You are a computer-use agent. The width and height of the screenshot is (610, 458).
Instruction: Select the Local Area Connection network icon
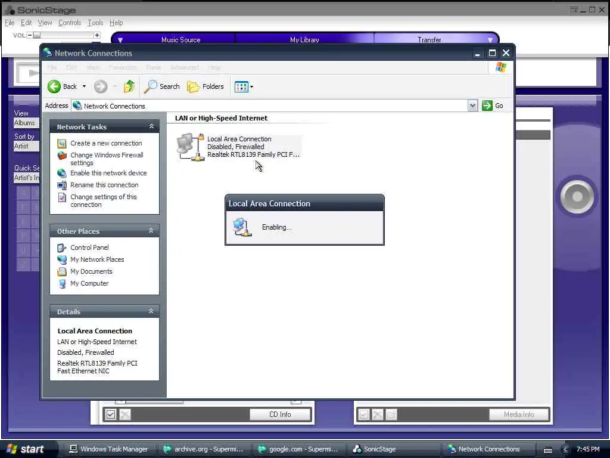pyautogui.click(x=190, y=147)
